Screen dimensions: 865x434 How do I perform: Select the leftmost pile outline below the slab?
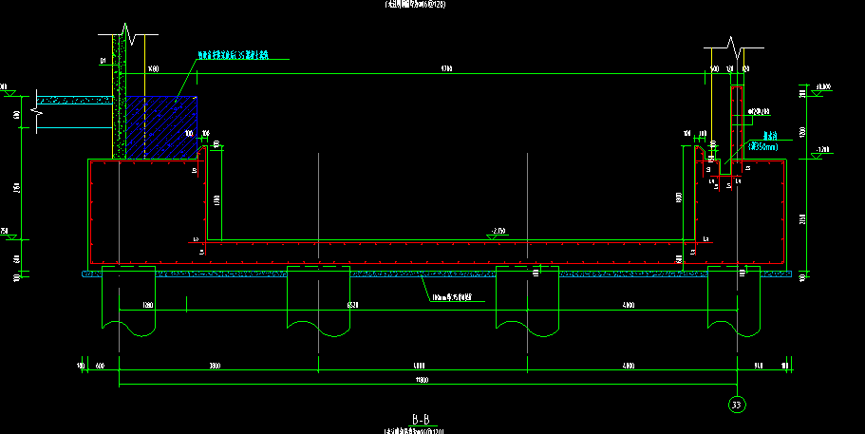click(x=128, y=301)
